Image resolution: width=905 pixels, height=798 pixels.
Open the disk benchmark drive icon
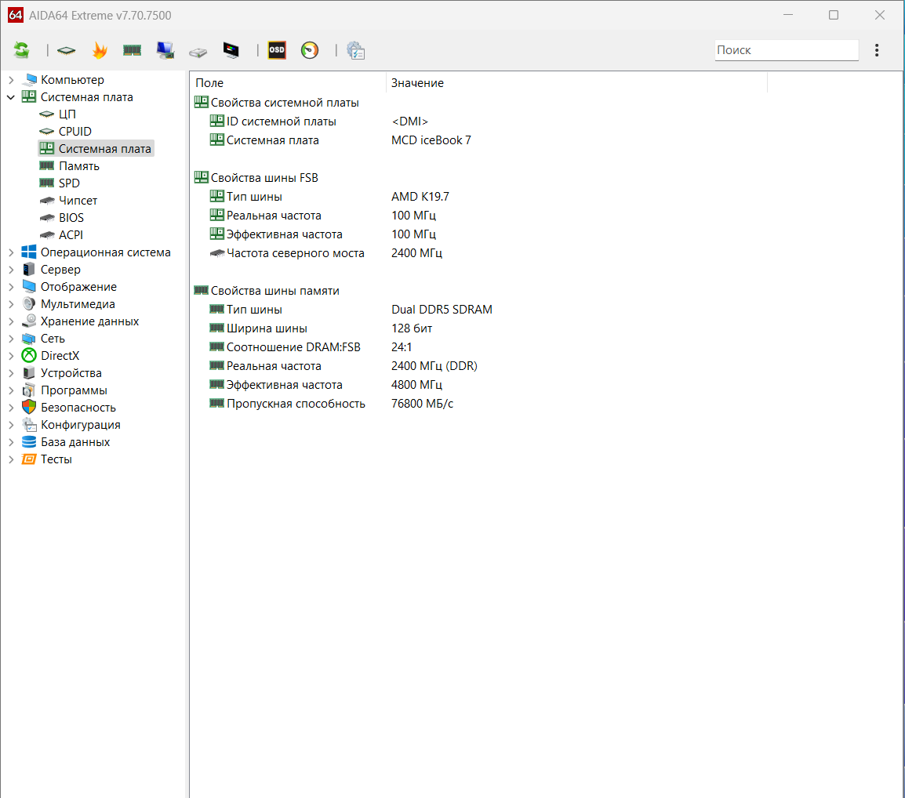[x=198, y=52]
